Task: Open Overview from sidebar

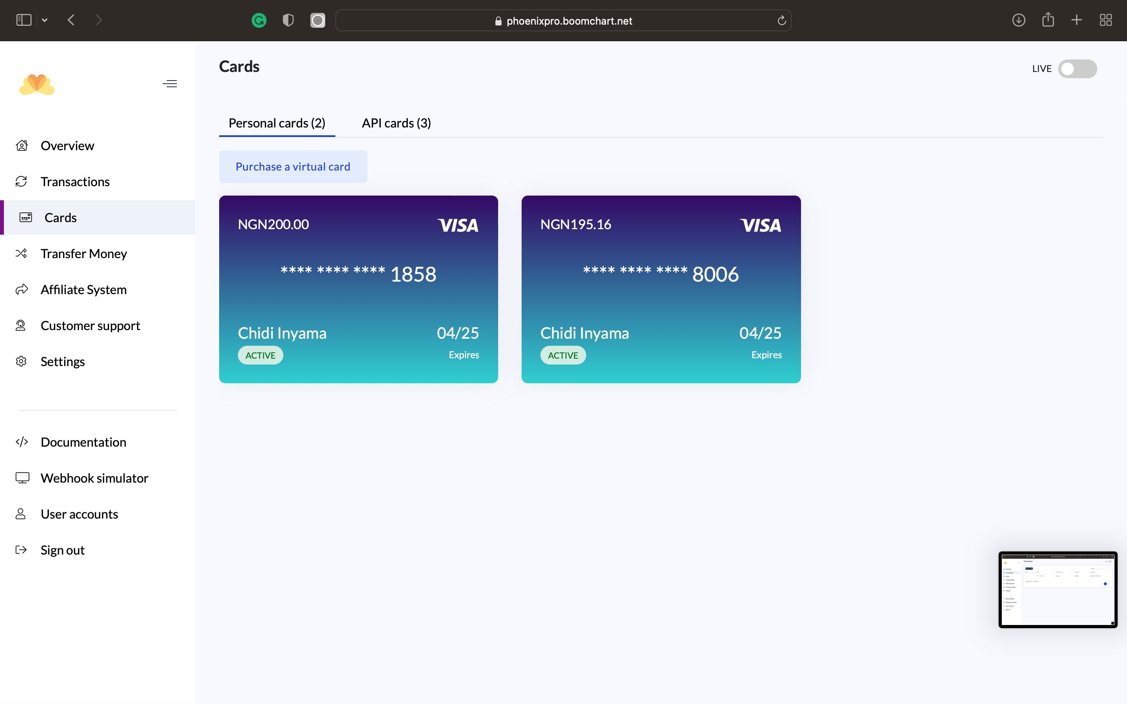Action: [x=67, y=146]
